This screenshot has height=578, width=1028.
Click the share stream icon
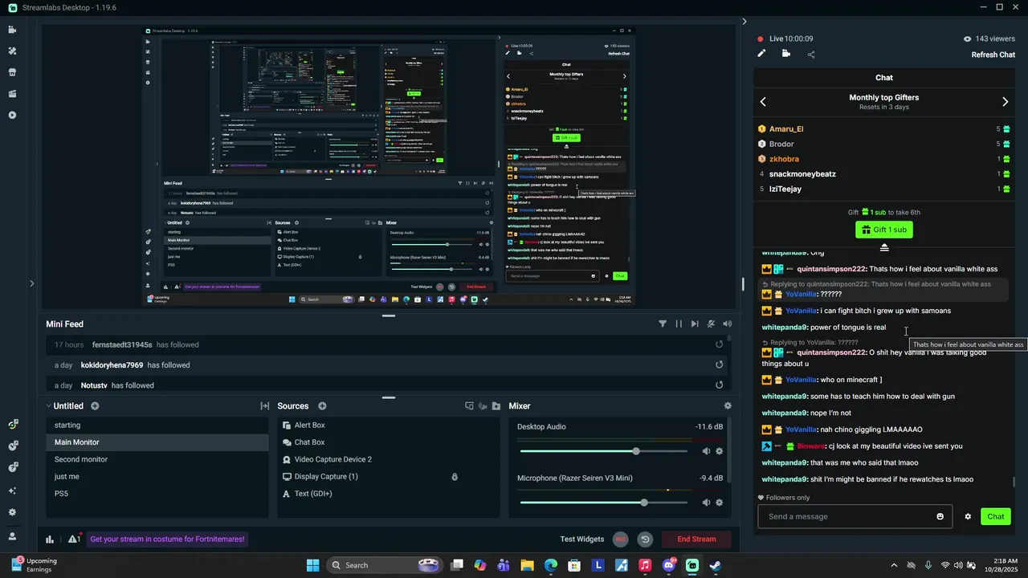(x=811, y=55)
